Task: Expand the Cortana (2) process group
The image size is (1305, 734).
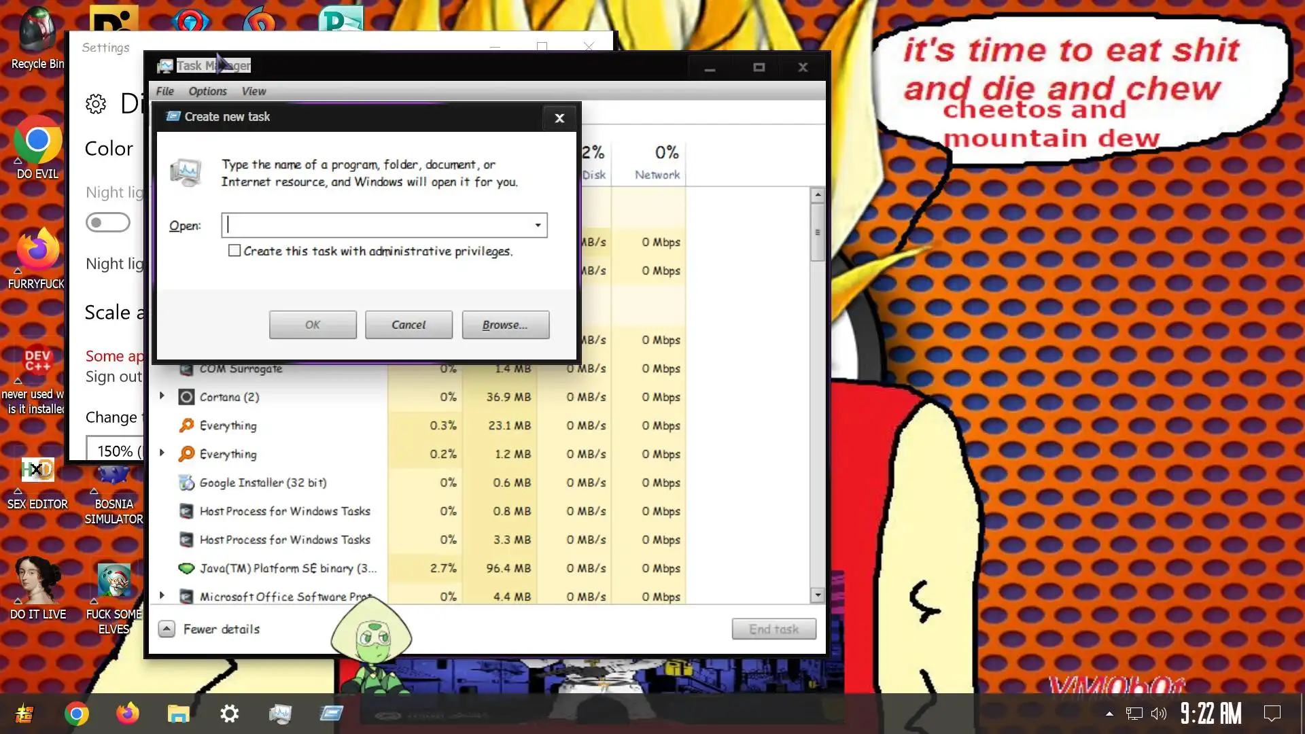Action: point(162,396)
